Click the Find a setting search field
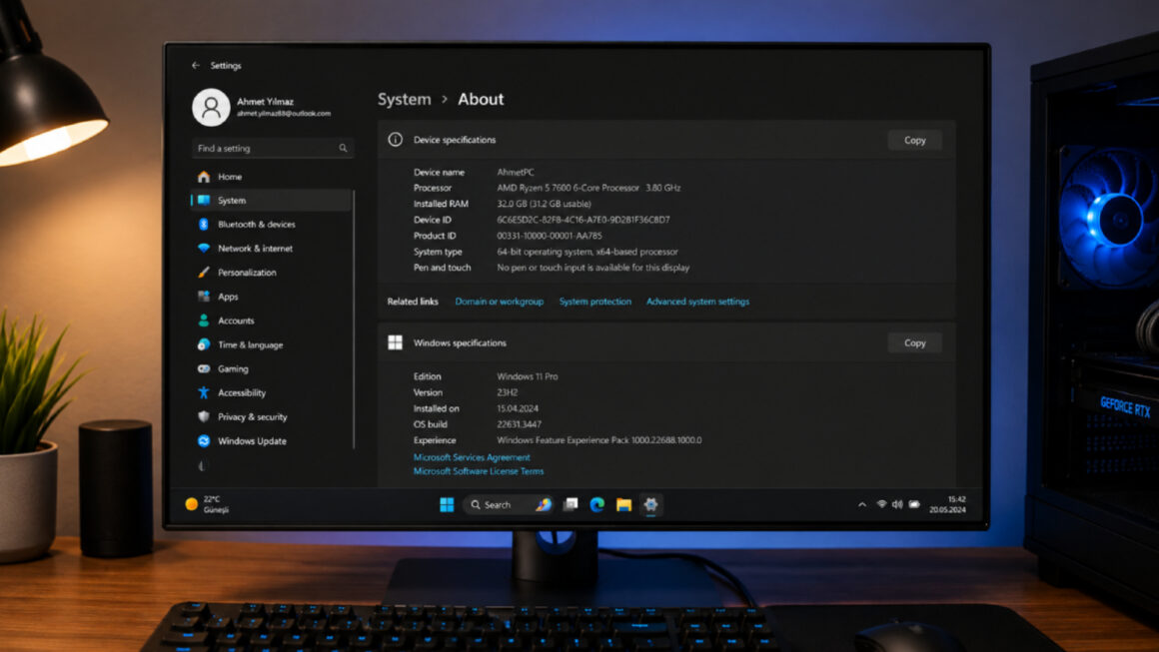This screenshot has width=1159, height=652. coord(273,149)
